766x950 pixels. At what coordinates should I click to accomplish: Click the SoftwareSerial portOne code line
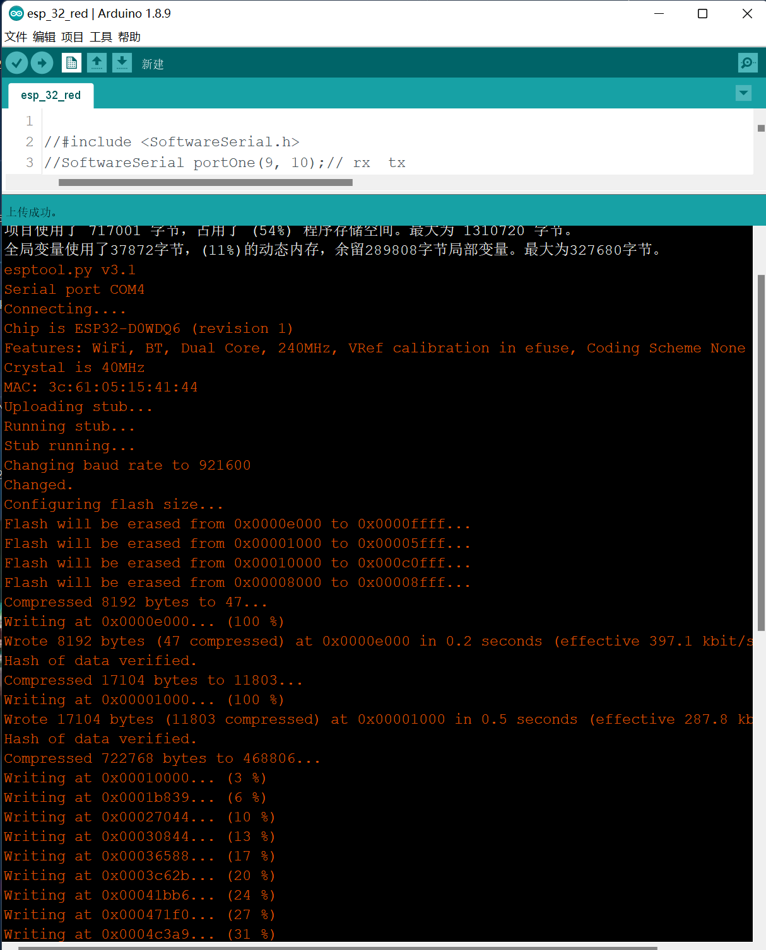(225, 163)
